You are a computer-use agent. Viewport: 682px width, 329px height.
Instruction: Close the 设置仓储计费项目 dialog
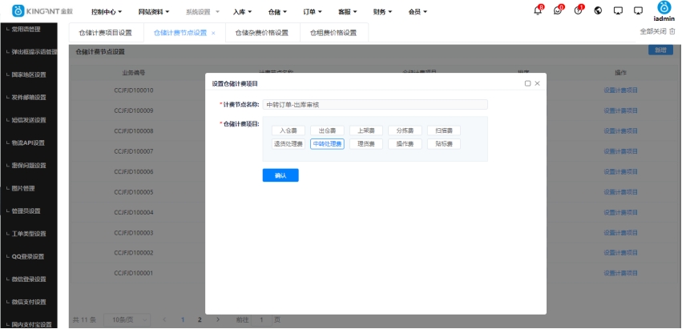[x=537, y=83]
